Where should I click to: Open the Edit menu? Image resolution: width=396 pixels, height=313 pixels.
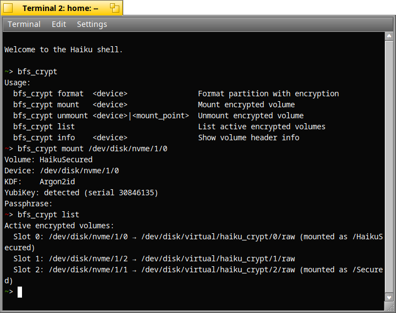pos(59,24)
